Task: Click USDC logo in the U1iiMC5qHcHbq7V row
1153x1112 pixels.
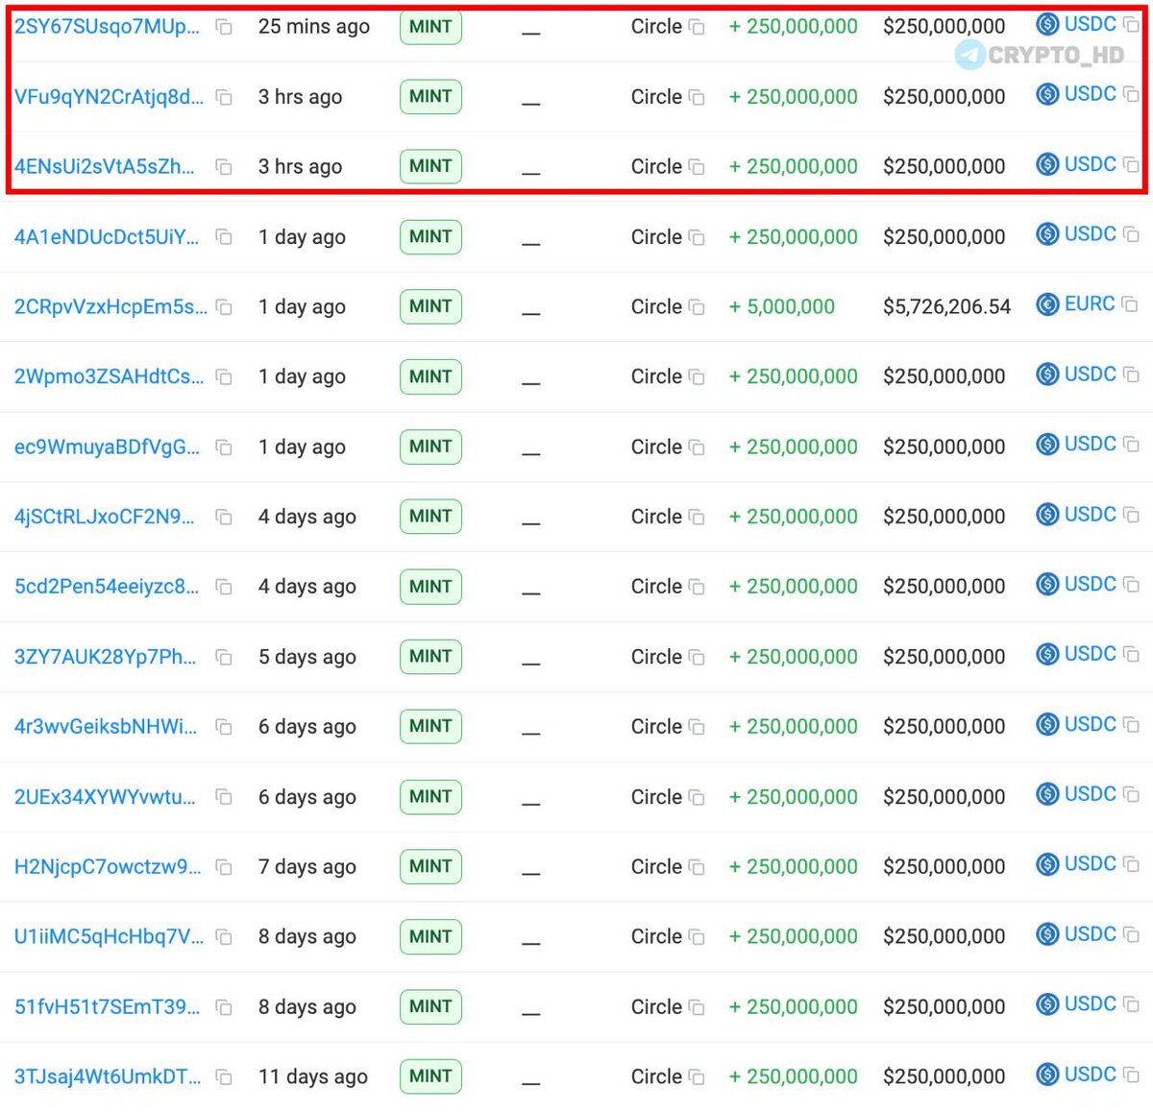Action: coord(1047,934)
